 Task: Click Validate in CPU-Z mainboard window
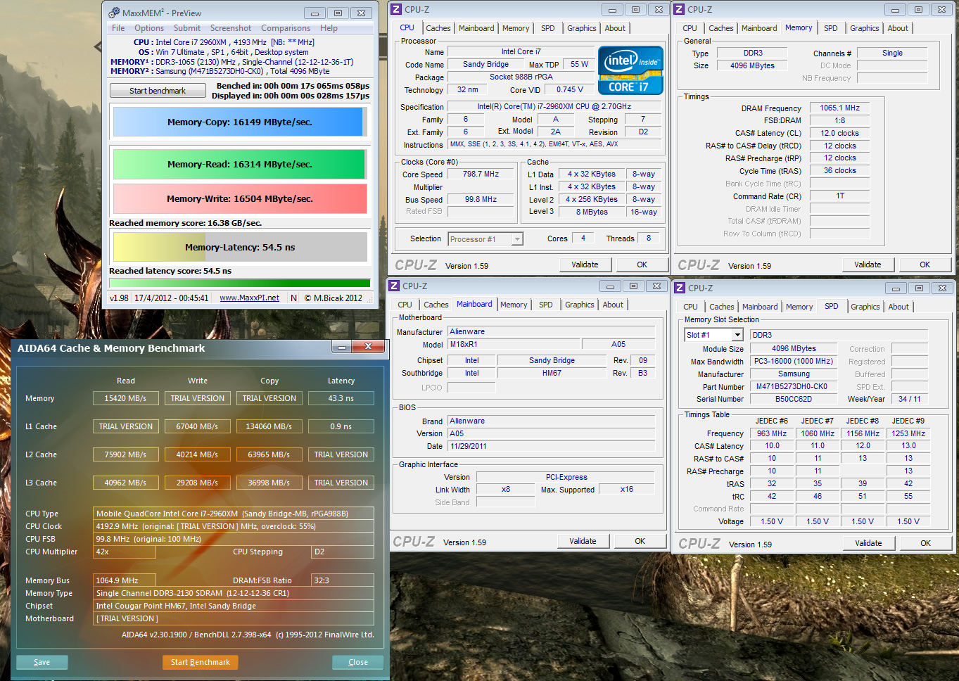[583, 541]
